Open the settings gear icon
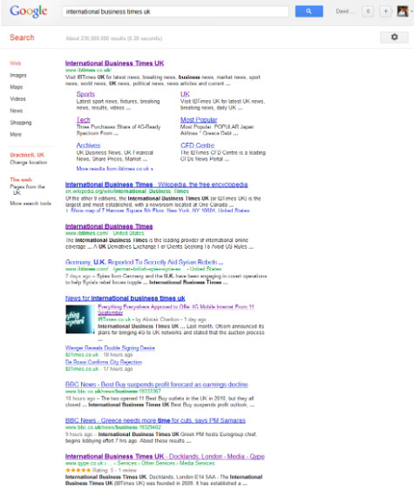 coord(394,37)
